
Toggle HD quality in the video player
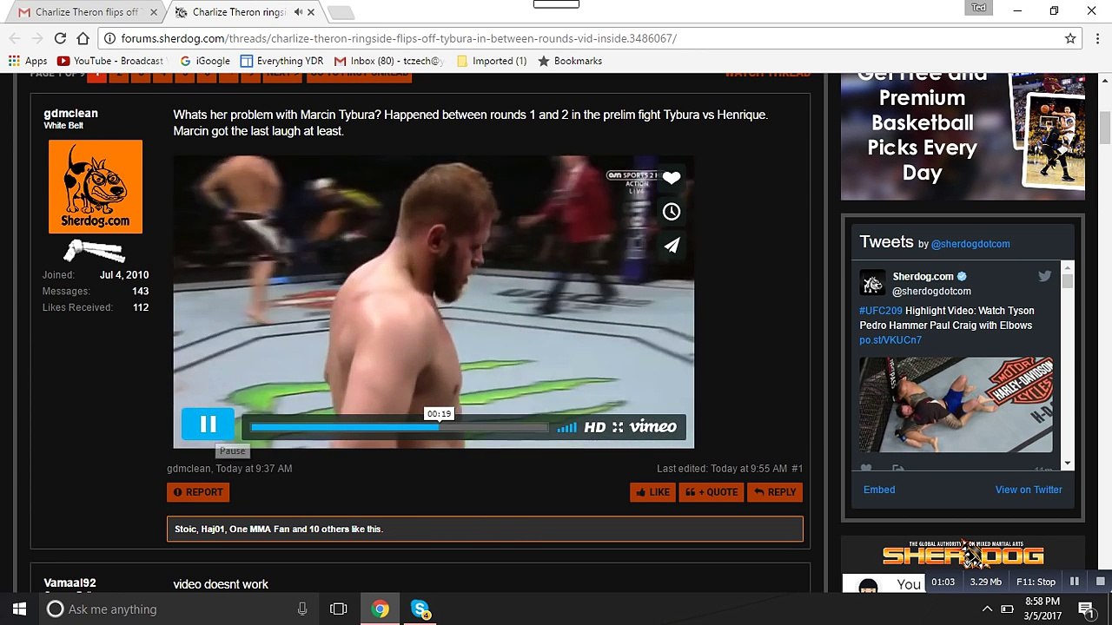[594, 427]
